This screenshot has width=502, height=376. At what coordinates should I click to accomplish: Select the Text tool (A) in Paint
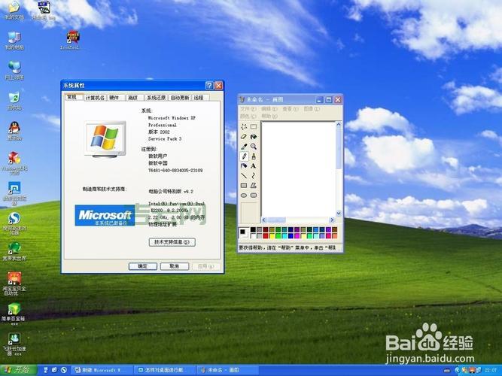pos(254,166)
